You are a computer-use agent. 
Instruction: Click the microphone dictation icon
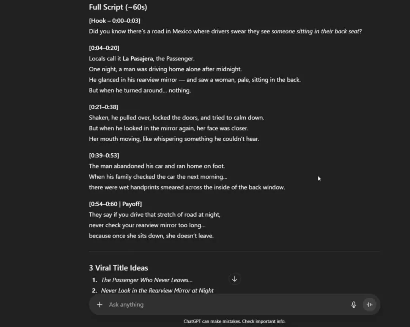[x=353, y=305]
